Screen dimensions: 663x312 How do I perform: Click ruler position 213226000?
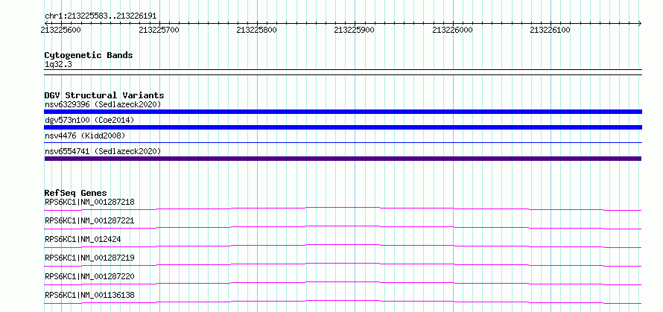[452, 30]
